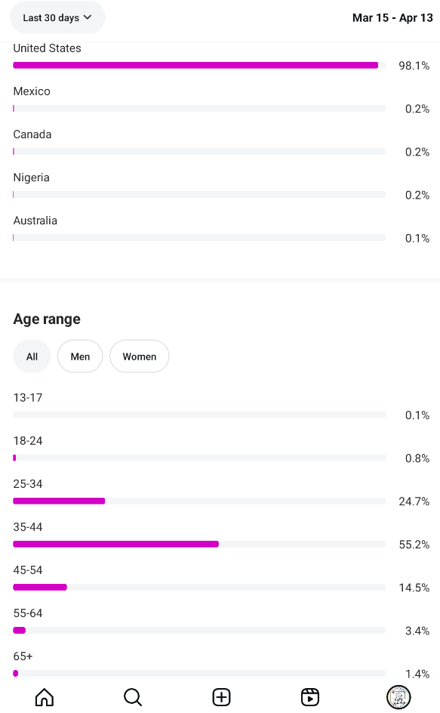
Task: Click the Mexico country row
Action: (x=221, y=100)
